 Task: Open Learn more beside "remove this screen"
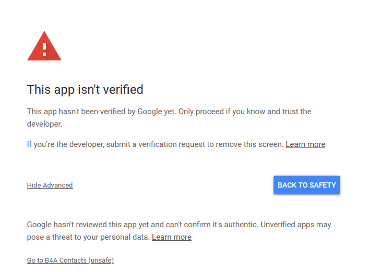305,144
